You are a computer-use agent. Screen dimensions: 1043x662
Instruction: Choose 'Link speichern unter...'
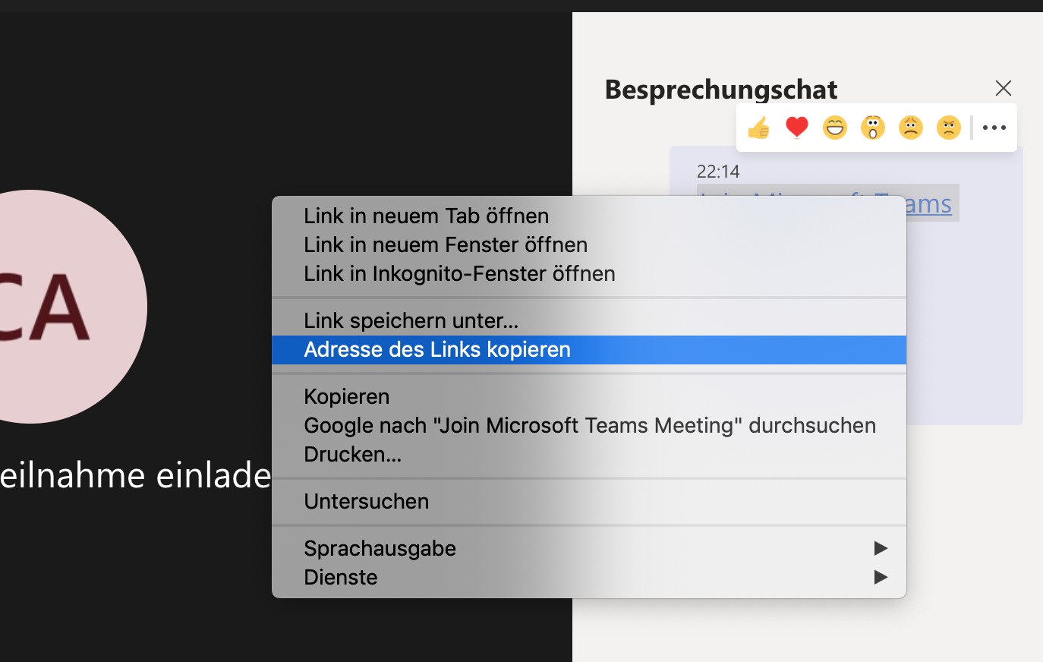coord(411,320)
